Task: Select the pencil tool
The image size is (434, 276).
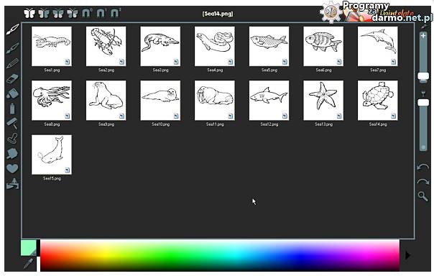Action: coord(12,63)
